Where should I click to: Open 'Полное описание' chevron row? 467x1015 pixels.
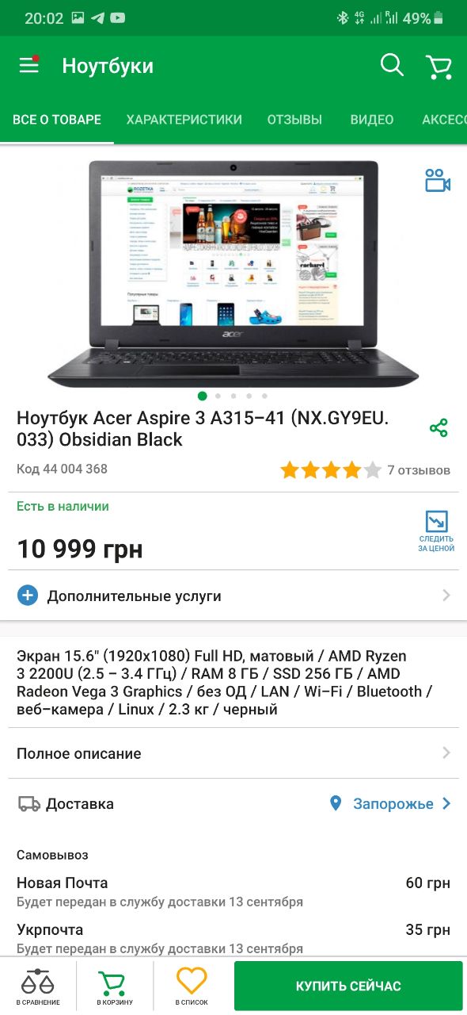[x=233, y=753]
